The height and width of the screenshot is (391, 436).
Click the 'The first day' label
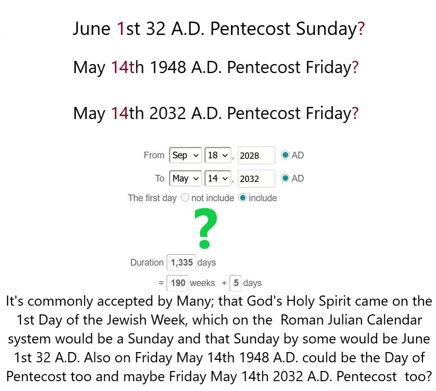pyautogui.click(x=152, y=198)
